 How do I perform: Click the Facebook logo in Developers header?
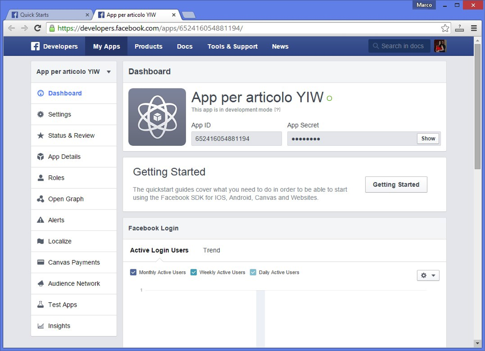35,46
